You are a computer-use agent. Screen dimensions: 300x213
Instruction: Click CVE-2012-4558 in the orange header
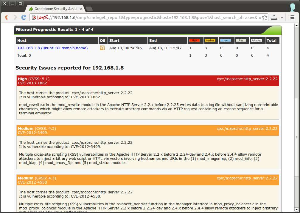point(32,182)
